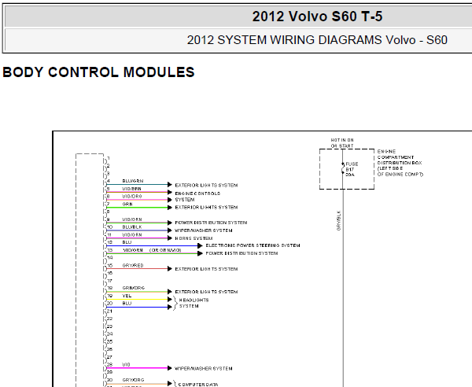This screenshot has height=387, width=472.
Task: Click the 'VIO' wire label at pin 28
Action: pyautogui.click(x=126, y=364)
